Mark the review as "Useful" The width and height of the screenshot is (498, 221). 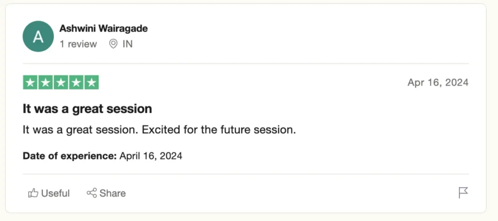[55, 193]
